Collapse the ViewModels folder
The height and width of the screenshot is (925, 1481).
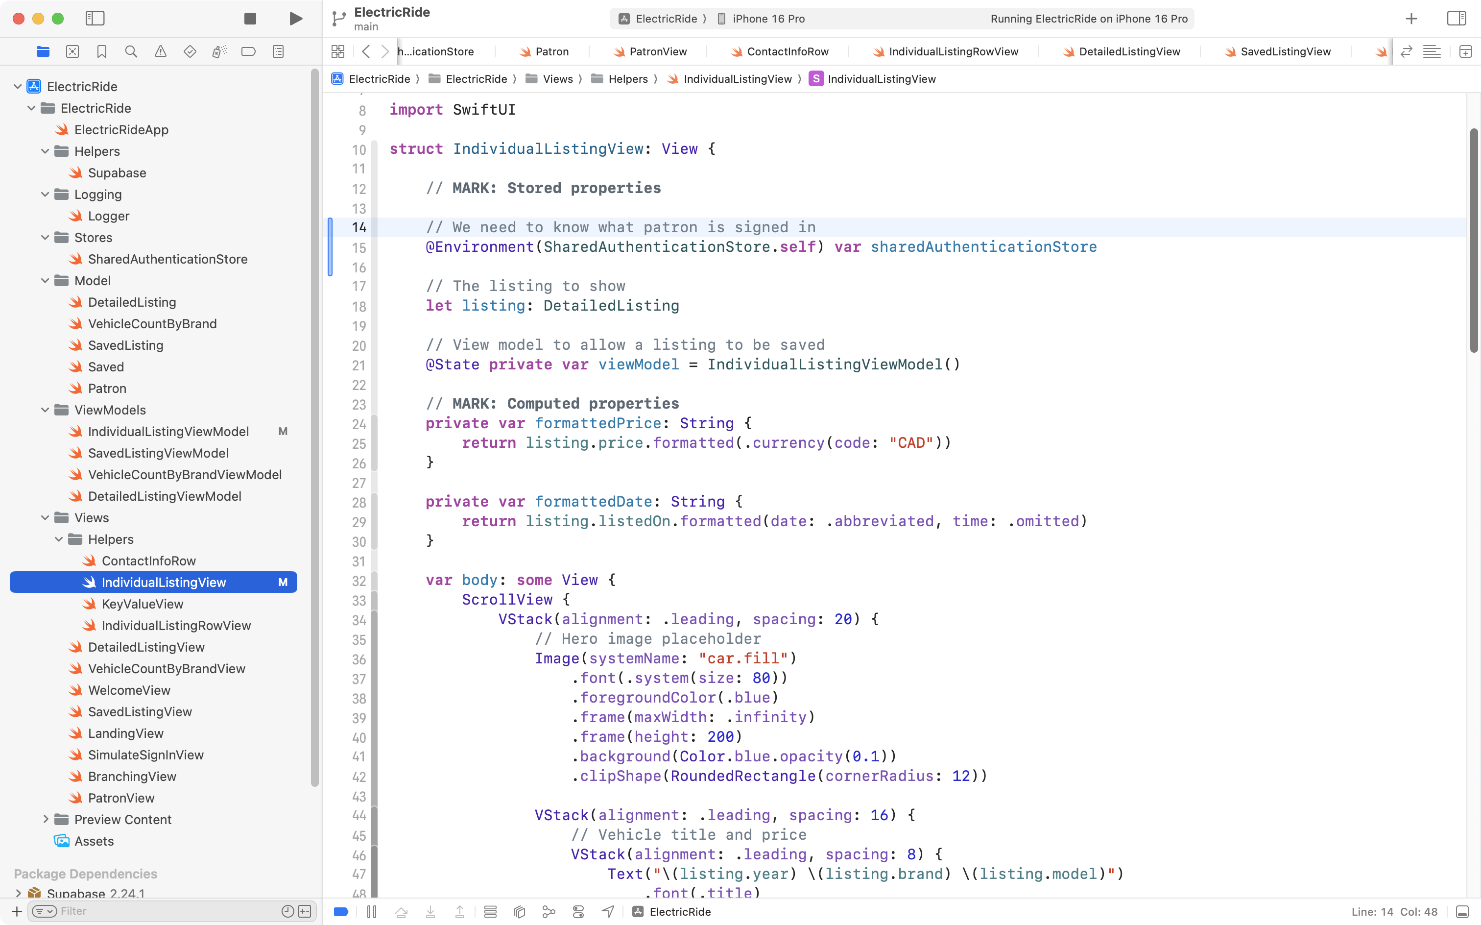(x=45, y=410)
